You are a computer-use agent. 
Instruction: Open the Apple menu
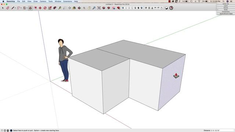[x=3, y=1]
